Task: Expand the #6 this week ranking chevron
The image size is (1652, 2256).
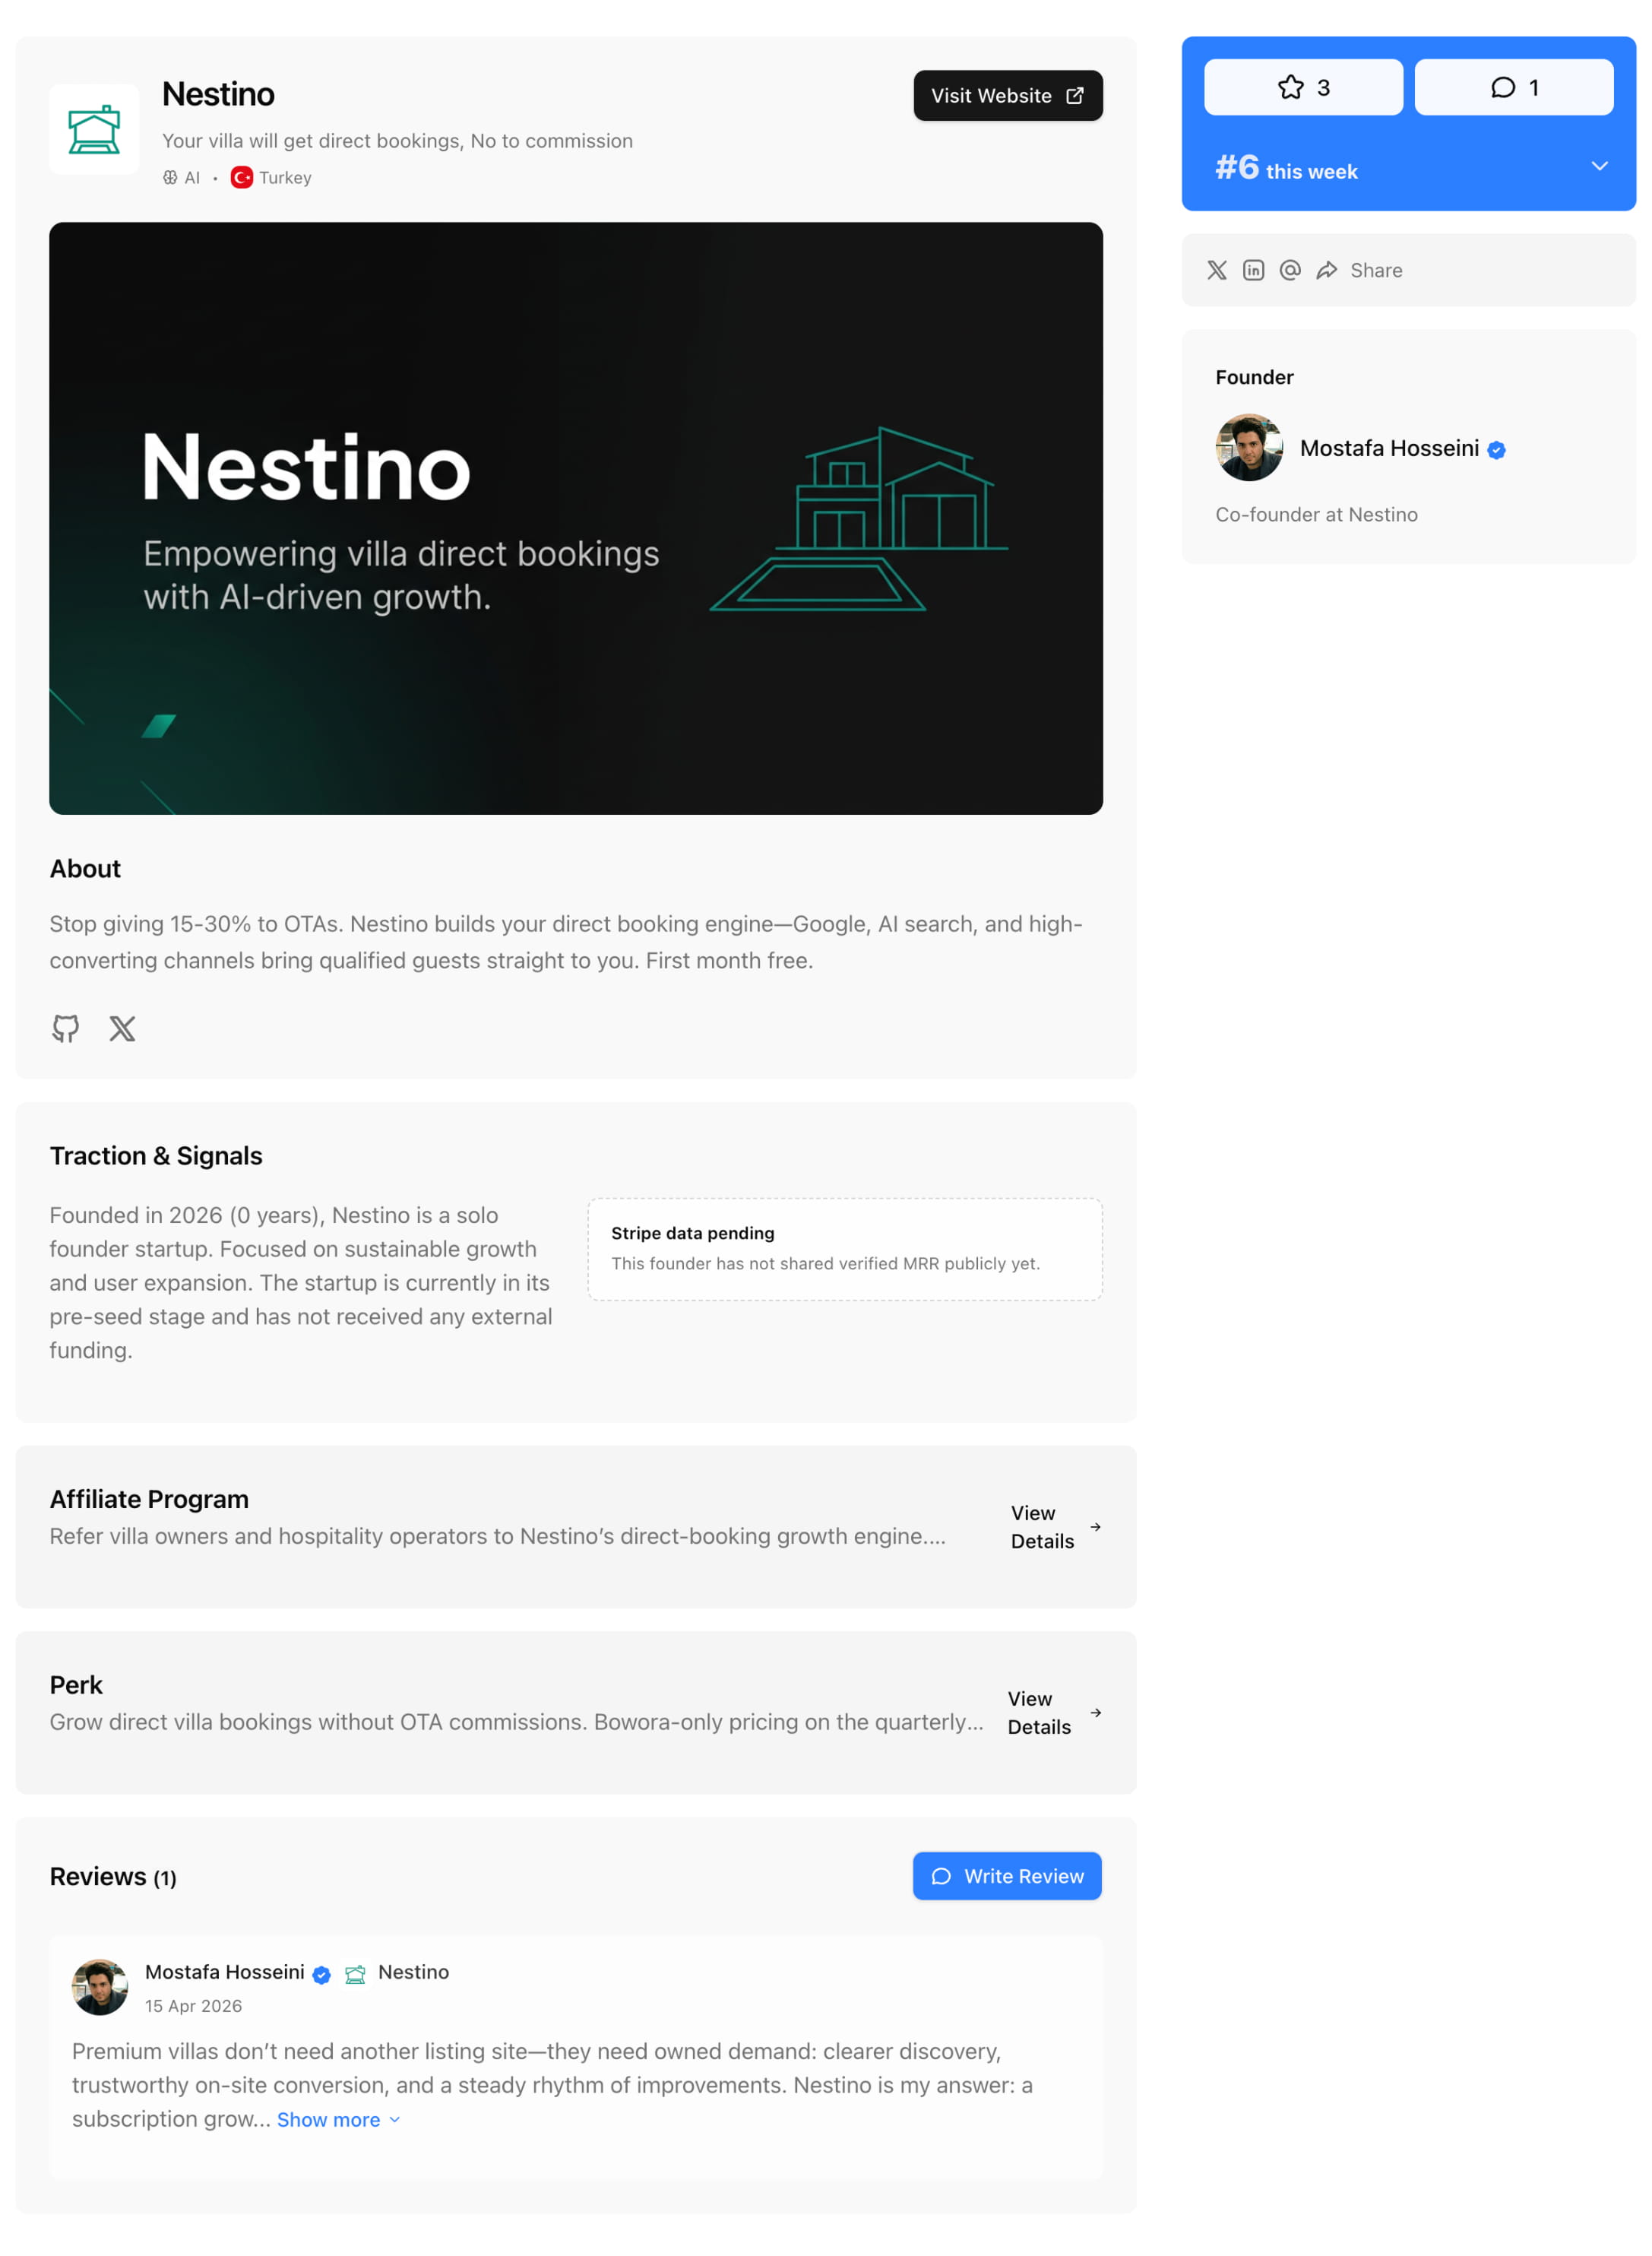Action: pyautogui.click(x=1599, y=166)
